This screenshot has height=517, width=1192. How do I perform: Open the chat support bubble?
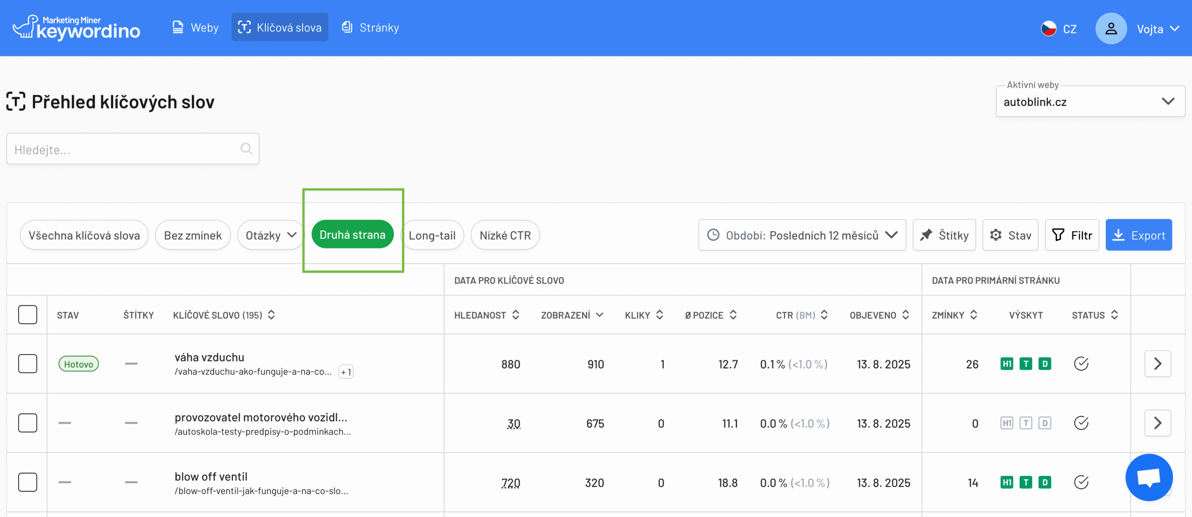1149,477
